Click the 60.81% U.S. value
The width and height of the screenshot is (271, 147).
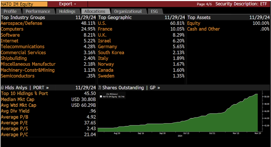point(177,23)
